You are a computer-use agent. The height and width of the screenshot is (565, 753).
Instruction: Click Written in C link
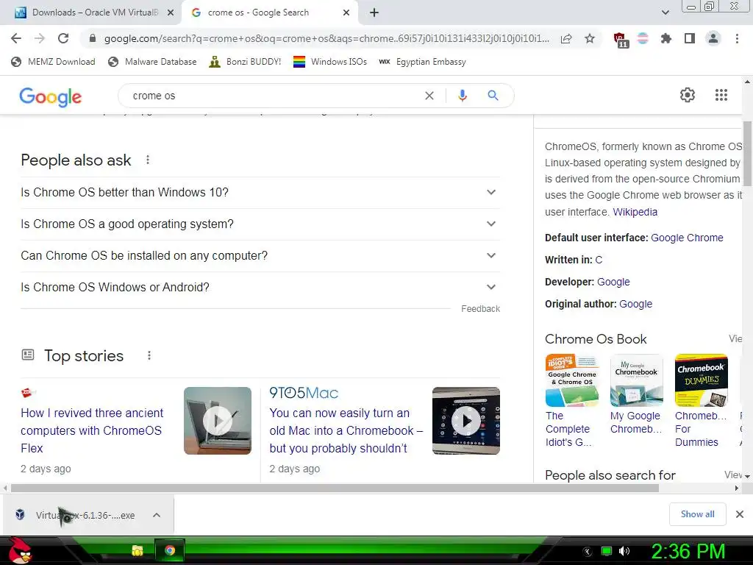coord(599,260)
